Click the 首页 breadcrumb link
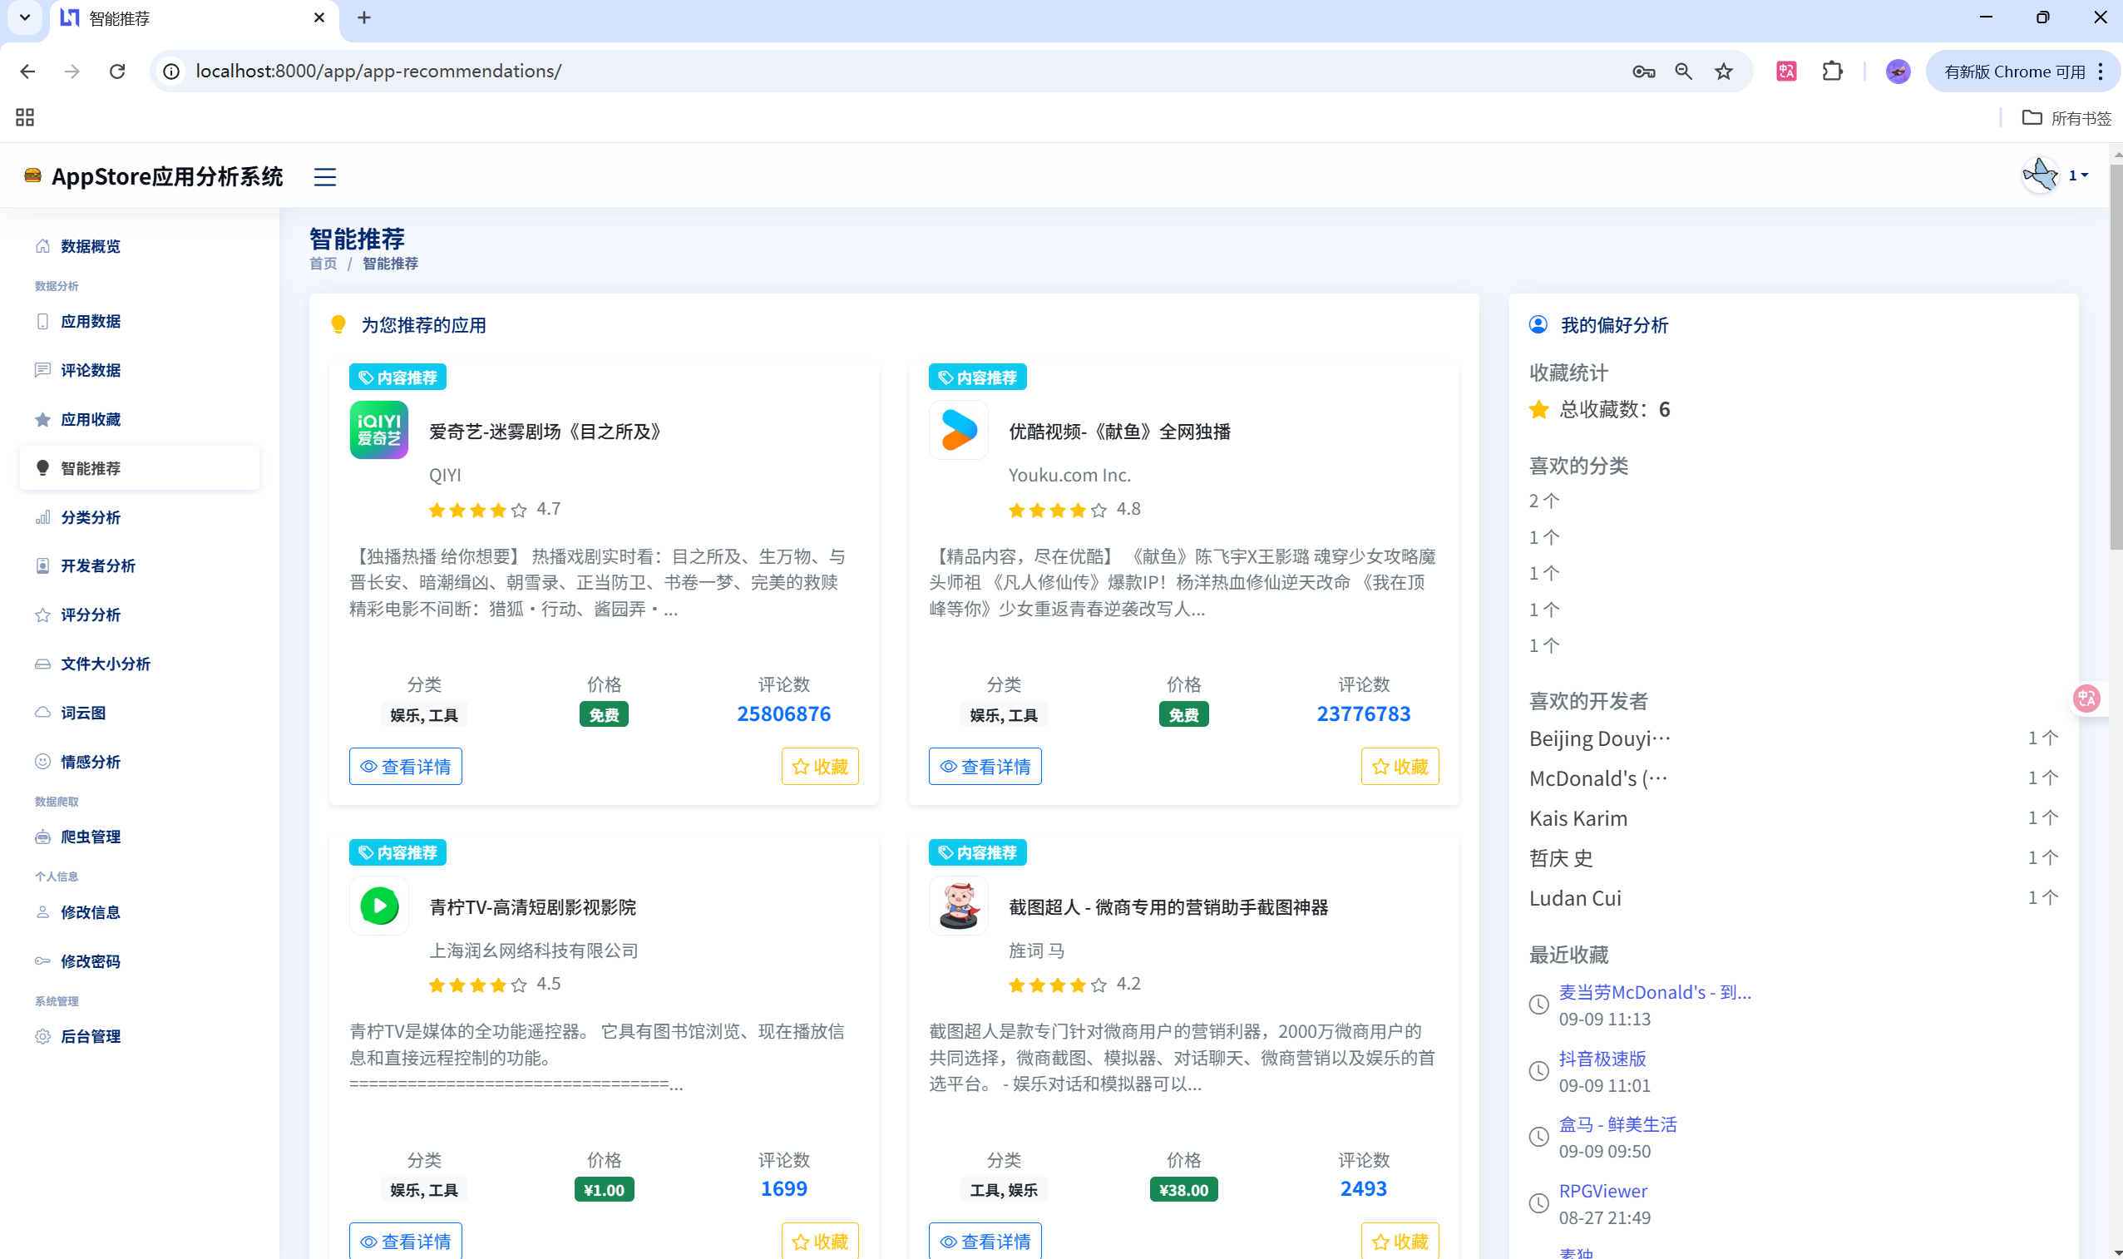This screenshot has height=1259, width=2123. 323,264
